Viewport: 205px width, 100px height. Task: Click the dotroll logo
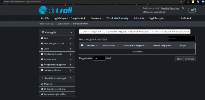(x=56, y=10)
